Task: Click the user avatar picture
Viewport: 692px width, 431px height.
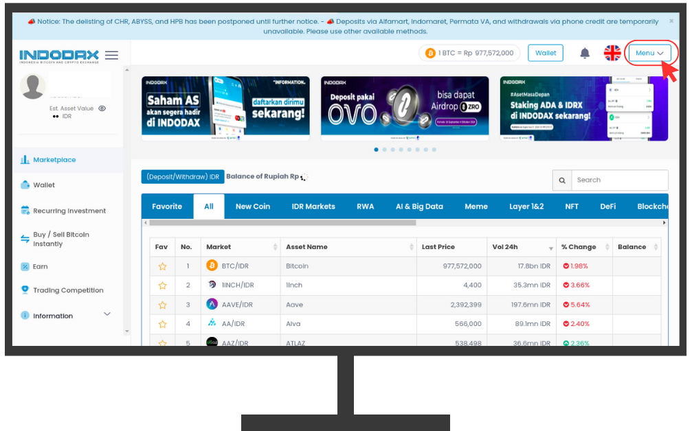Action: 33,86
